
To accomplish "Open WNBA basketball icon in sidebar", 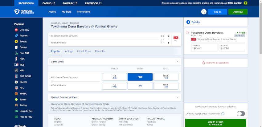I will (16, 94).
